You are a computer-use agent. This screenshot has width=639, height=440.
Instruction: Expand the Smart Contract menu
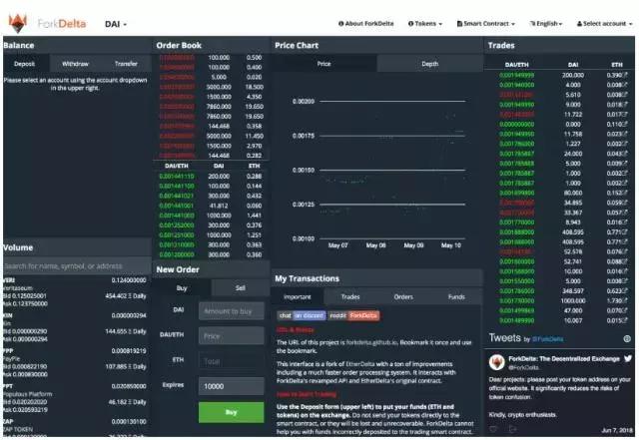pyautogui.click(x=486, y=24)
